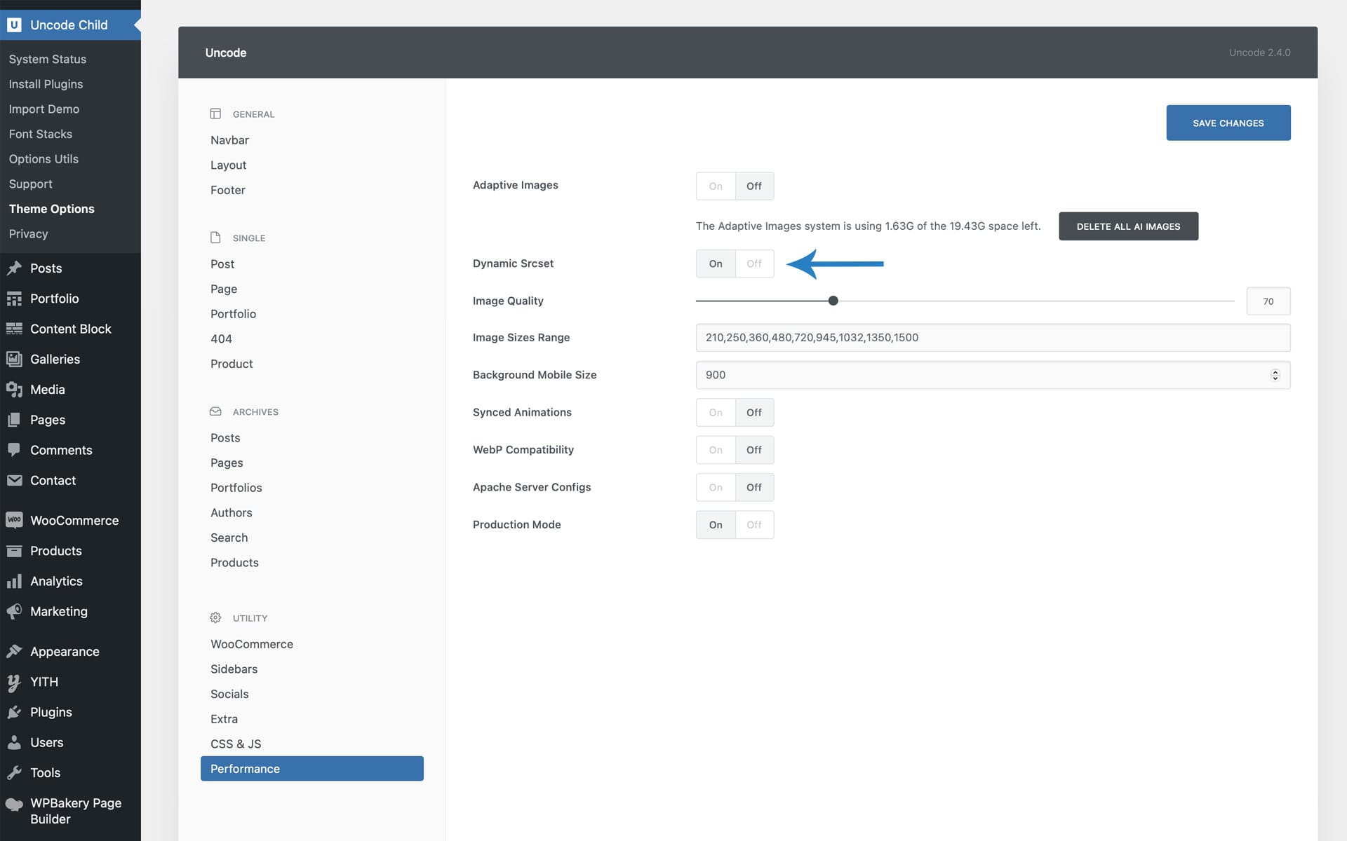Open the Extra utility section
Image resolution: width=1347 pixels, height=841 pixels.
pos(224,719)
